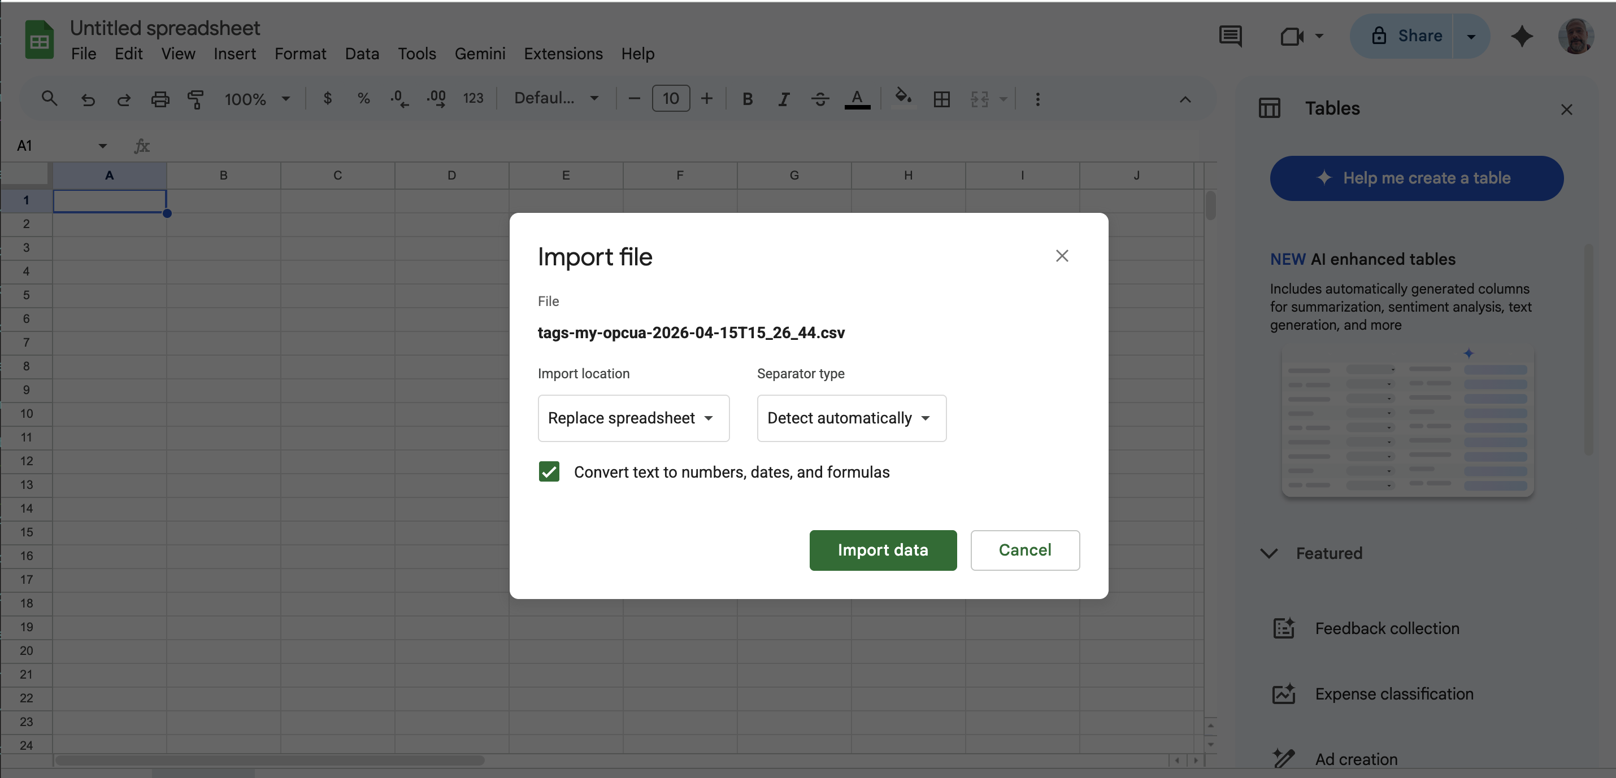Click the Undo icon
Screen dimensions: 1616x778
(88, 98)
